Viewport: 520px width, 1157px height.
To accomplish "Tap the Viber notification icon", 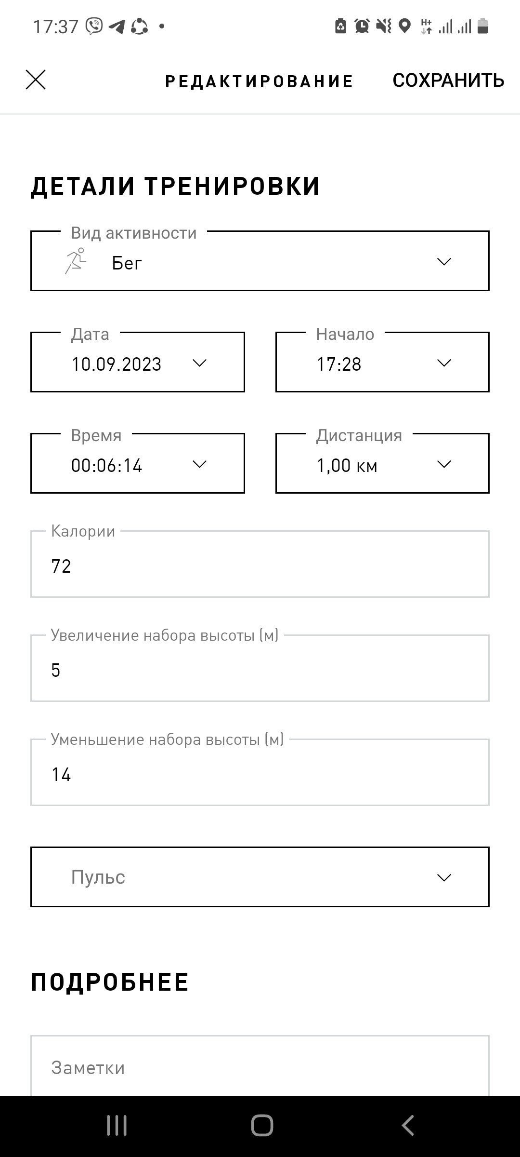I will (x=94, y=26).
